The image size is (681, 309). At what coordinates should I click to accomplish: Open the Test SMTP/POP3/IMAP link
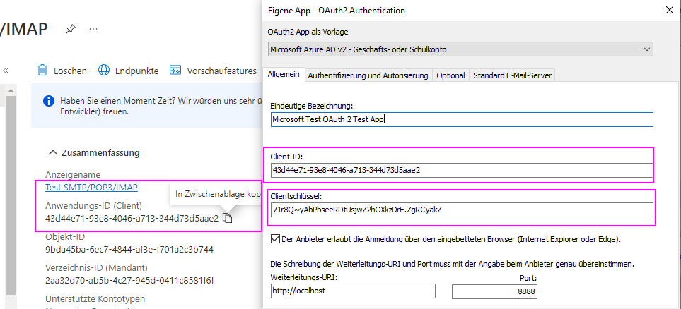[91, 188]
